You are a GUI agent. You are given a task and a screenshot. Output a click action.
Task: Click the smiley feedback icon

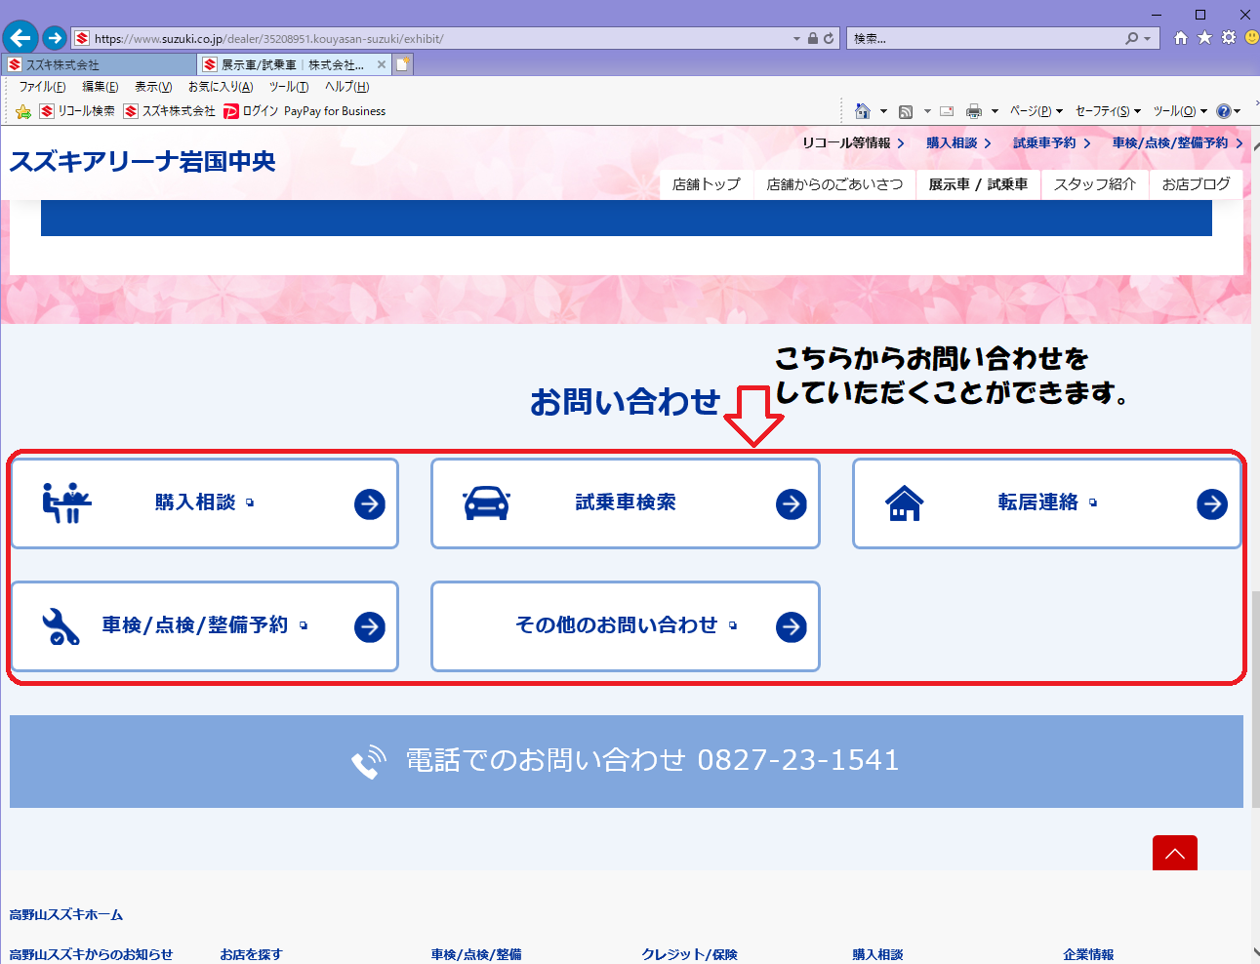click(x=1252, y=38)
